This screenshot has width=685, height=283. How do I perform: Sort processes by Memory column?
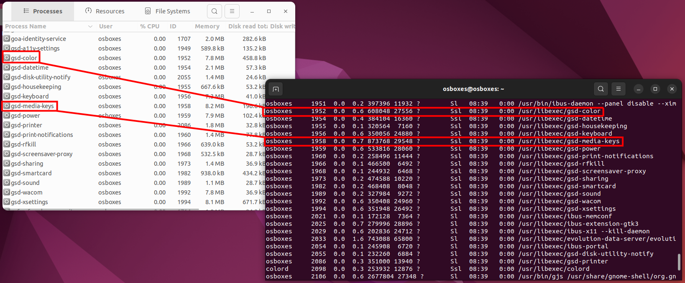tap(207, 26)
